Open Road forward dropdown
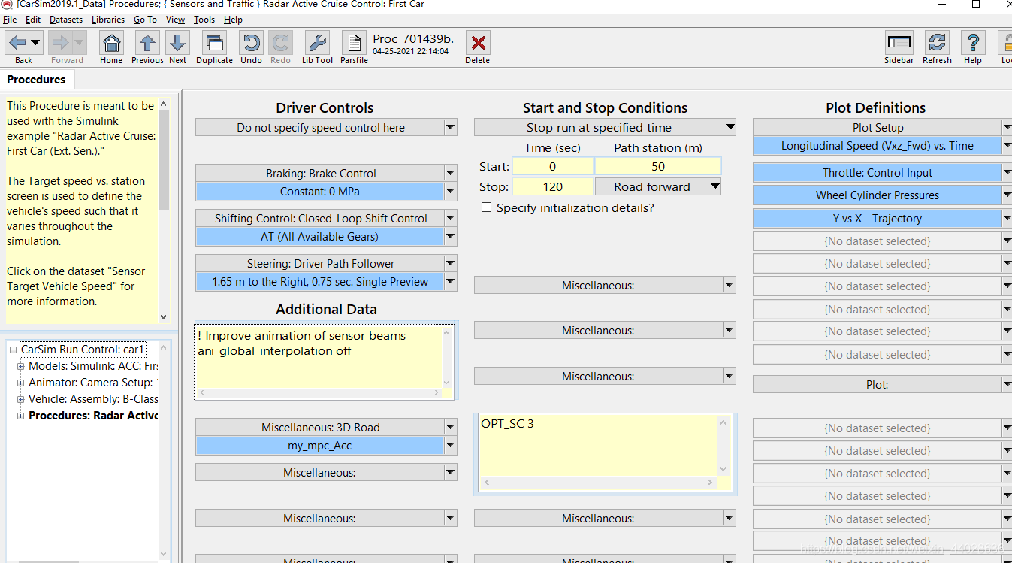This screenshot has width=1012, height=563. [658, 186]
